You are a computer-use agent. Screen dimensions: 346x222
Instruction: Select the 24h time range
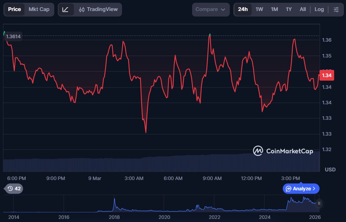coord(243,9)
